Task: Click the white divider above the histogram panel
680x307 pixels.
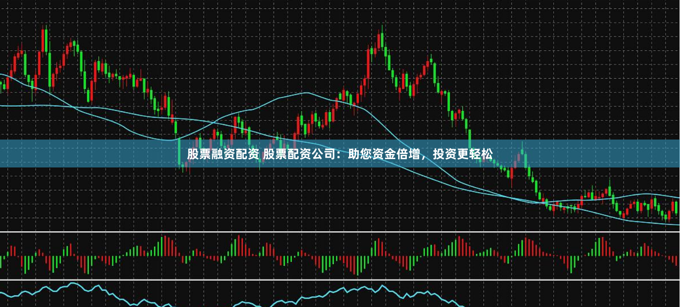Action: (340, 231)
